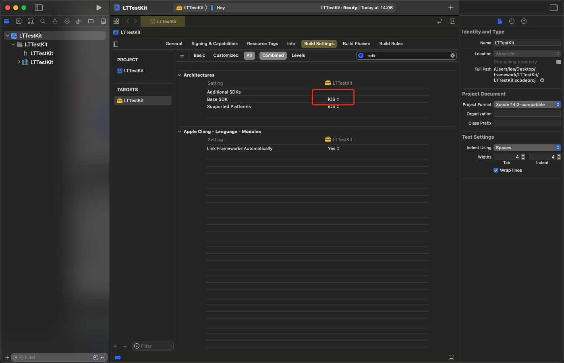The width and height of the screenshot is (564, 363).
Task: Go forward with the editor right arrow
Action: (135, 21)
